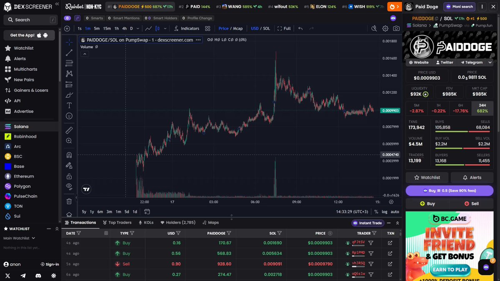This screenshot has height=281, width=500.
Task: Select the text annotation tool
Action: pos(69,105)
